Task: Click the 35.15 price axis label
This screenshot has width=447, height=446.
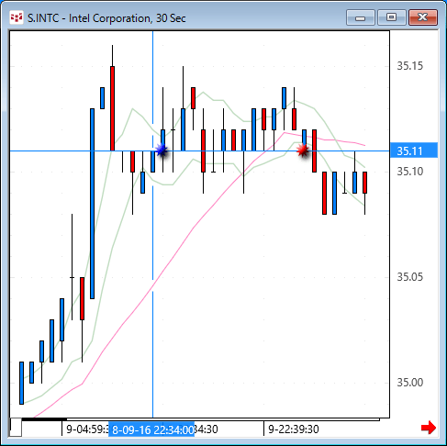Action: click(x=409, y=66)
